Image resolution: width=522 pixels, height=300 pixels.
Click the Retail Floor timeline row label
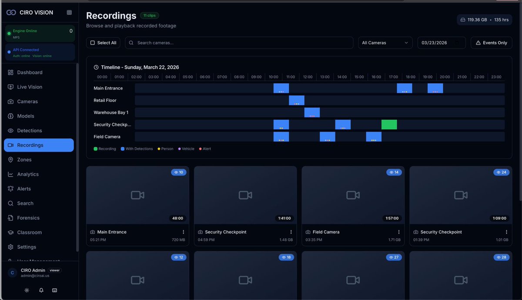(105, 101)
